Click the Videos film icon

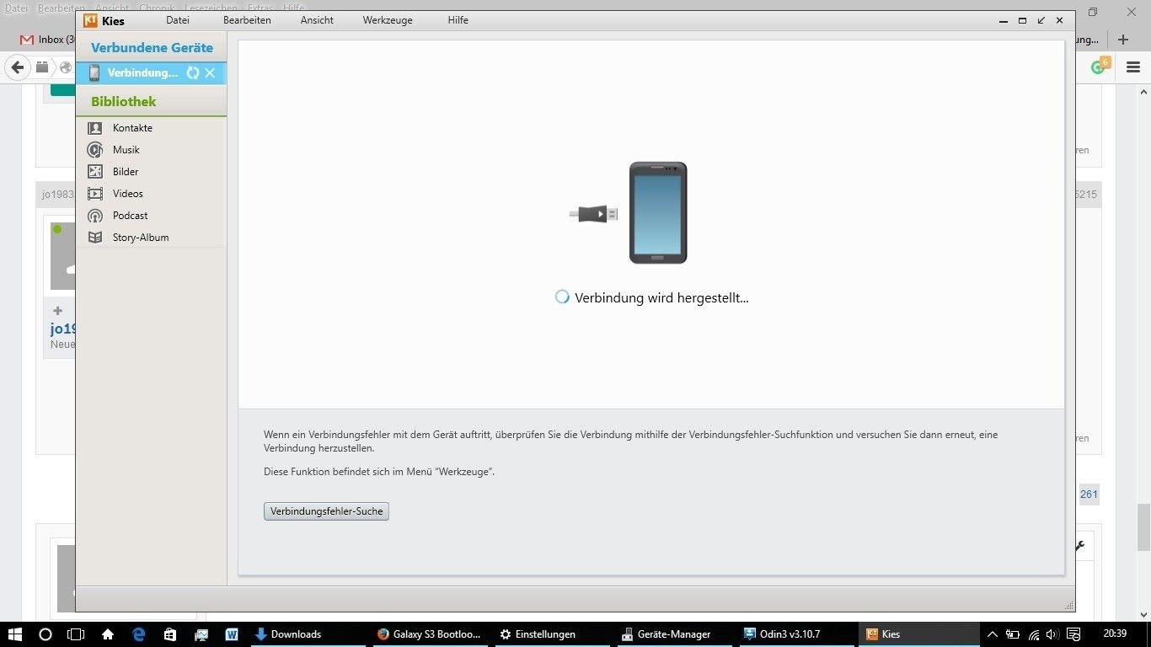click(x=95, y=194)
